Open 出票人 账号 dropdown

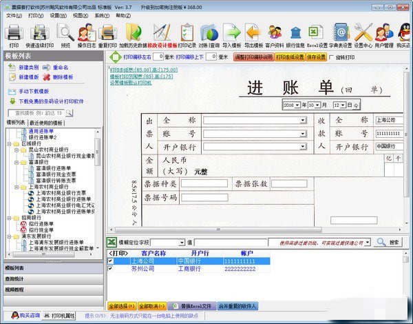[303, 134]
